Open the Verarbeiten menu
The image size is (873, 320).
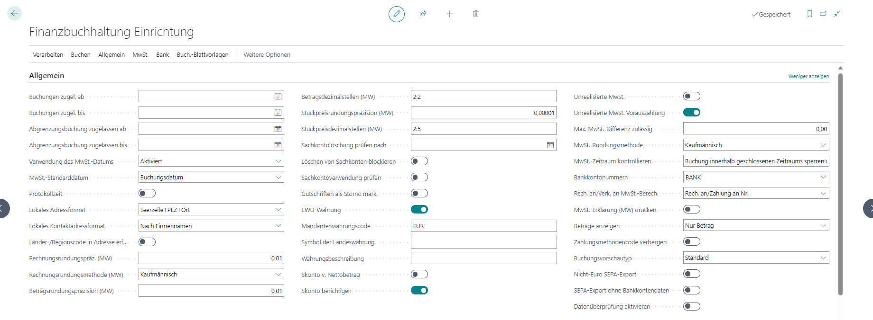point(48,54)
